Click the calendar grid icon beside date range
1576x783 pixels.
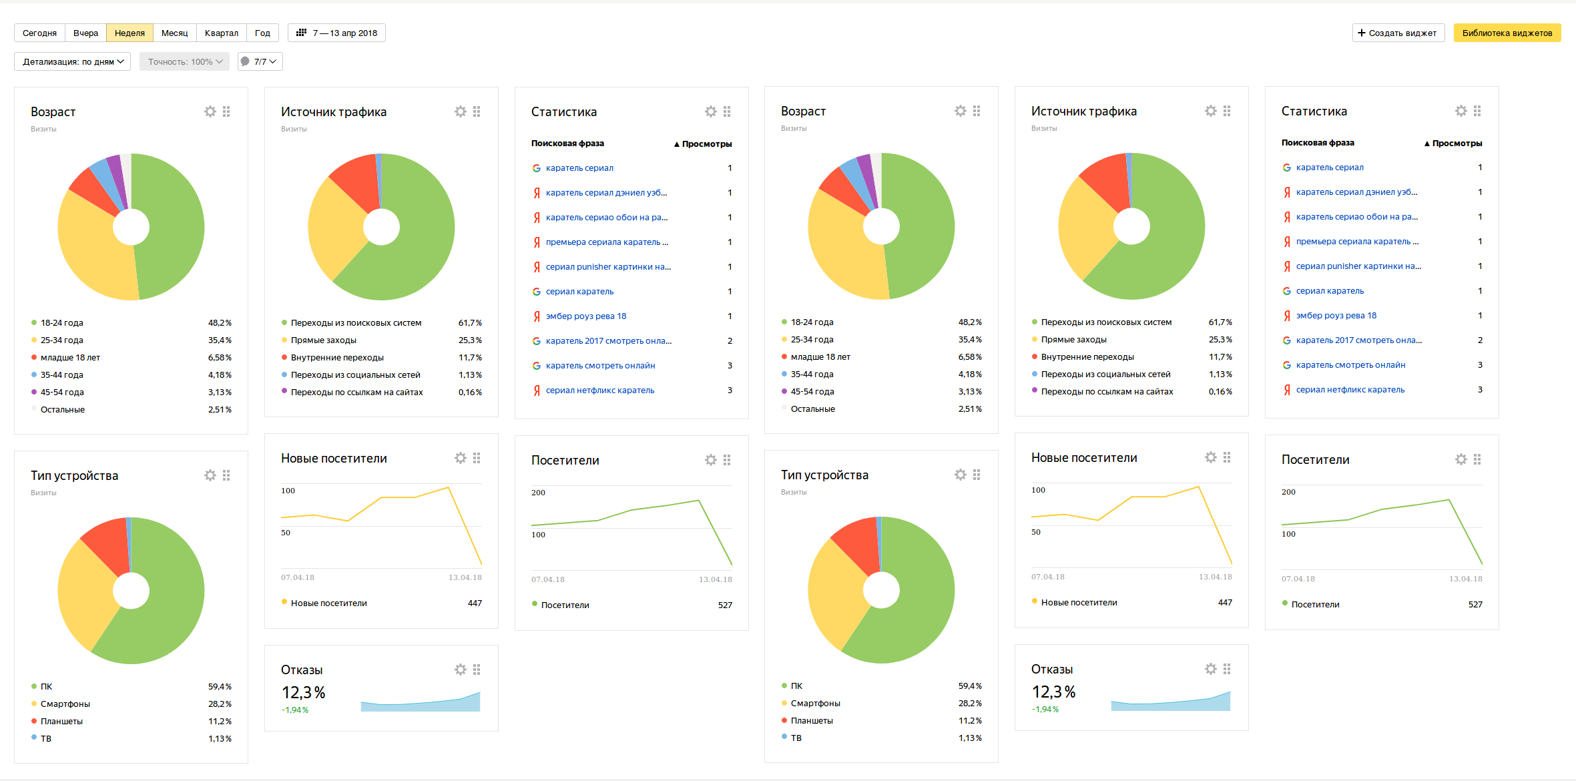(x=302, y=33)
